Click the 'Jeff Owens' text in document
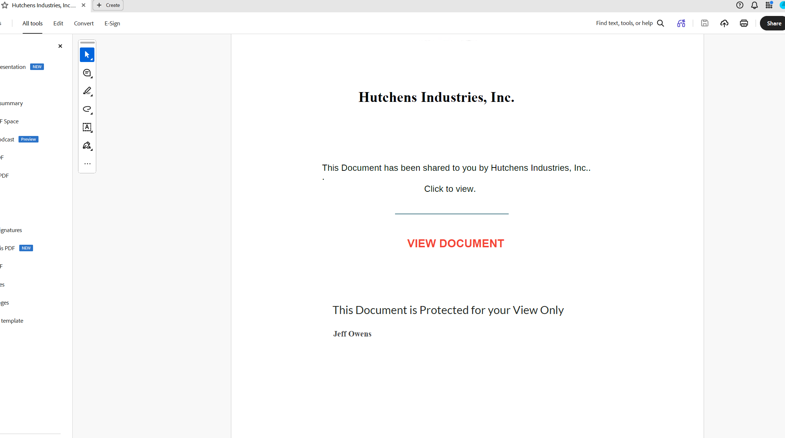This screenshot has height=438, width=785. [352, 334]
